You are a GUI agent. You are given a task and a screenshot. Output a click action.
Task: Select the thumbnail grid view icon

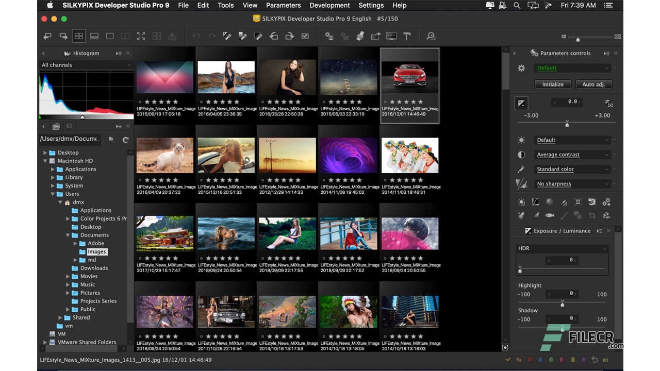pos(78,36)
